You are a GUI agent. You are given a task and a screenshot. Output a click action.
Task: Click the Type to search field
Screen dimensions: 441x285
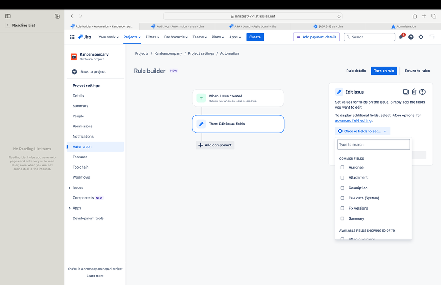pyautogui.click(x=373, y=144)
